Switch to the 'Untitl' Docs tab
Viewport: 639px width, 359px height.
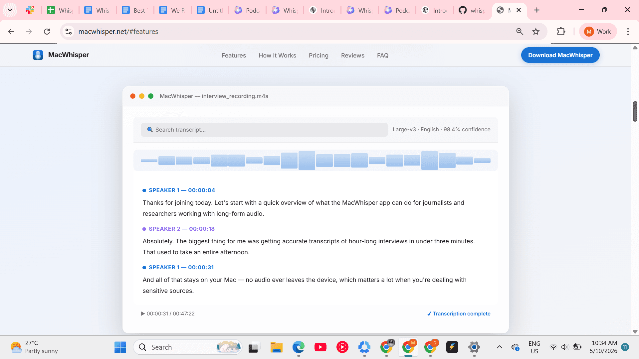coord(210,10)
